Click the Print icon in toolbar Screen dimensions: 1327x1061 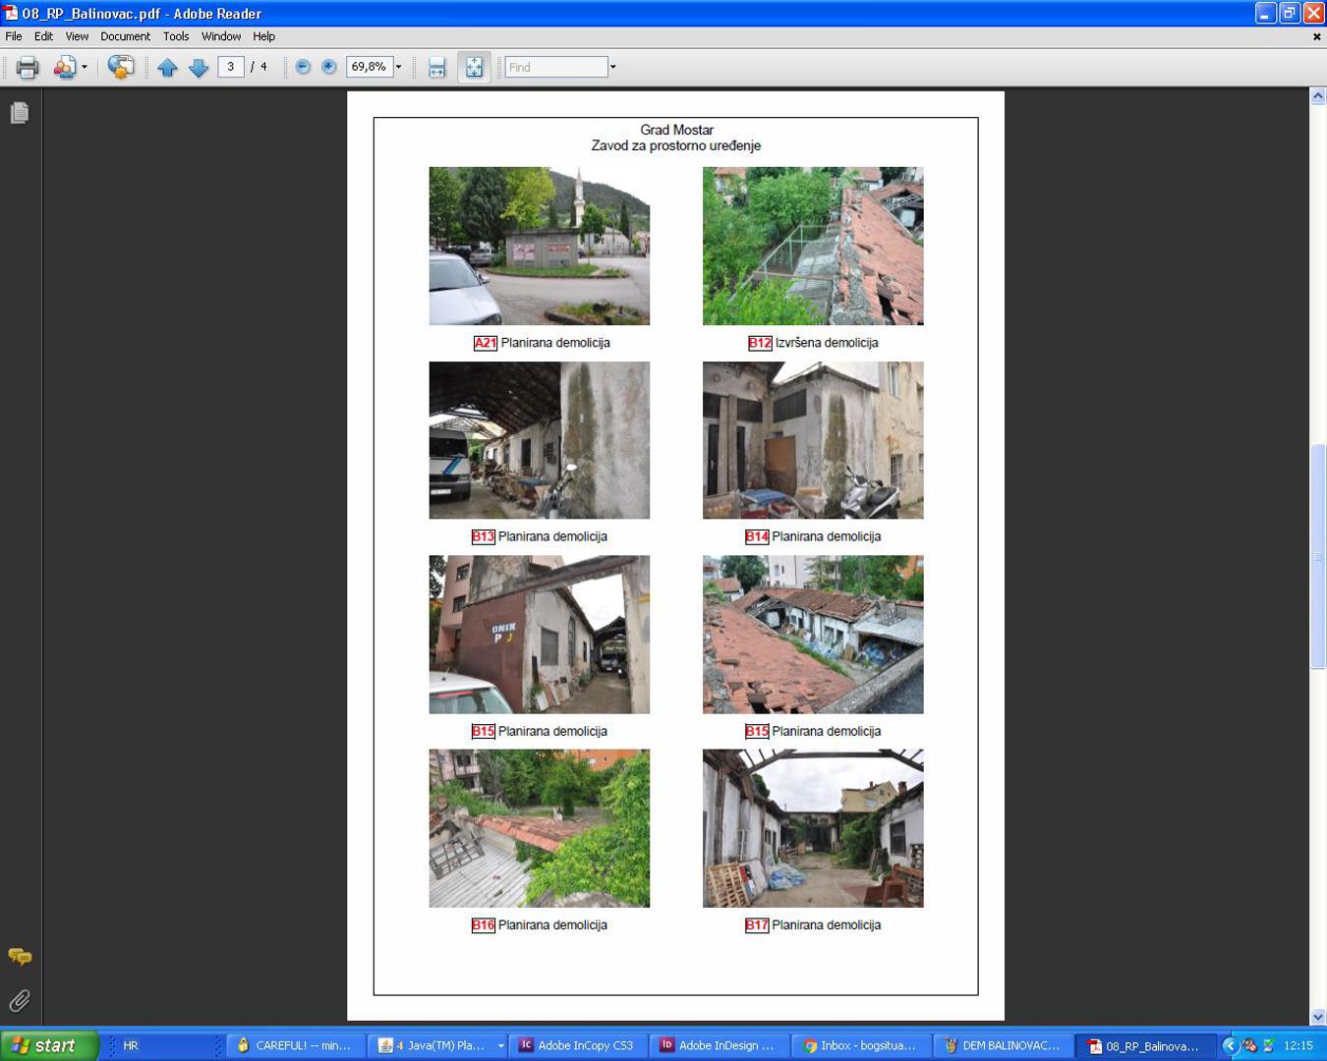click(x=28, y=67)
